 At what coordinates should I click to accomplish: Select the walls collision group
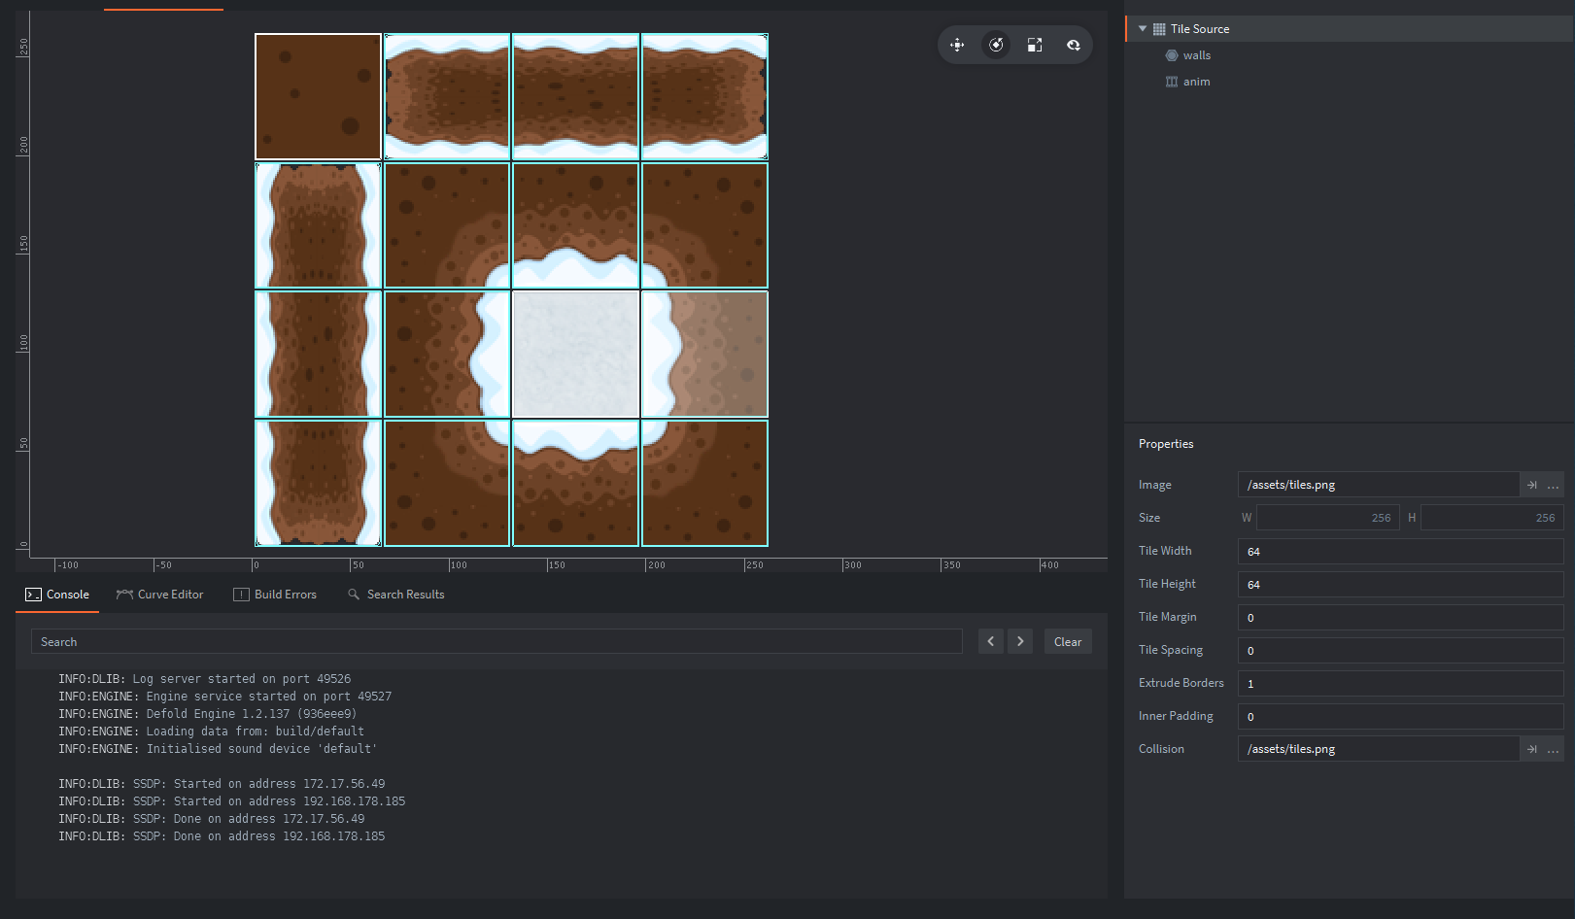click(x=1197, y=55)
